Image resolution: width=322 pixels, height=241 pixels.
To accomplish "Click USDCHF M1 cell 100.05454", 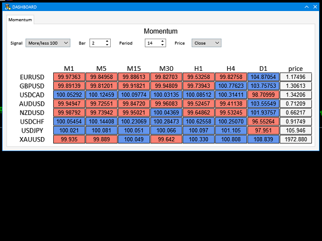I will pos(69,122).
